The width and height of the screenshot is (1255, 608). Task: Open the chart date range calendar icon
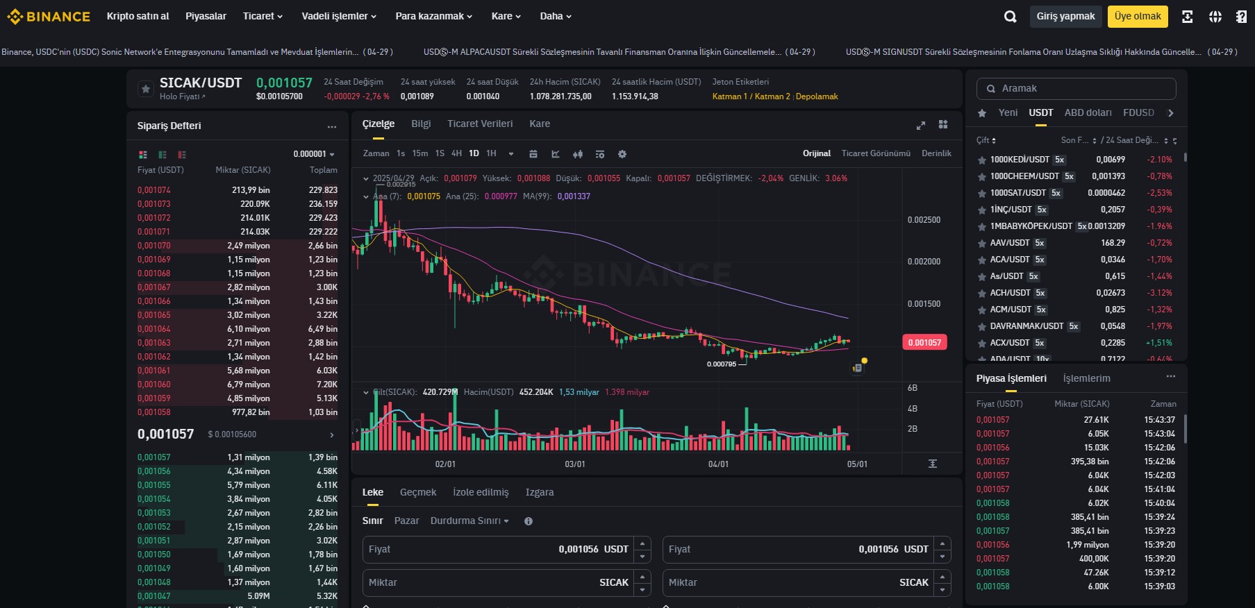tap(533, 154)
